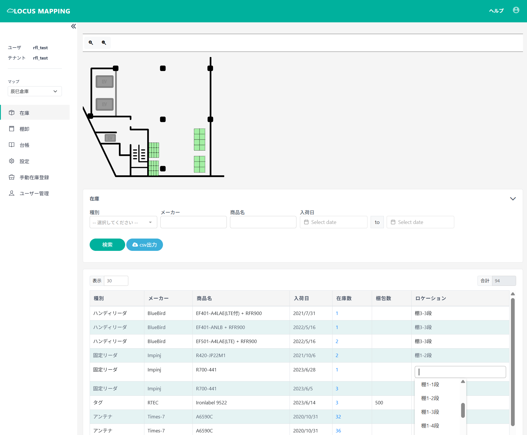
Task: Click stock count 3 link for Ironlabel 9522
Action: [x=337, y=402]
